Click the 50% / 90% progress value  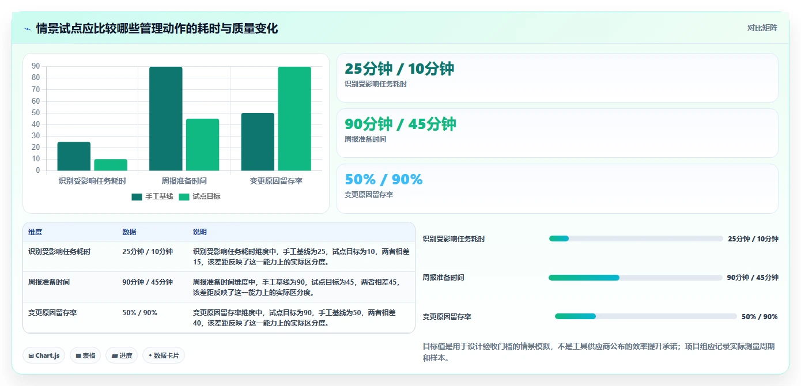pyautogui.click(x=760, y=317)
